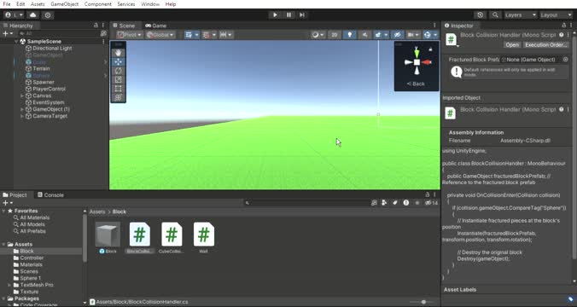
Task: Toggle the scene gizmo rotation lock
Action: 430,49
